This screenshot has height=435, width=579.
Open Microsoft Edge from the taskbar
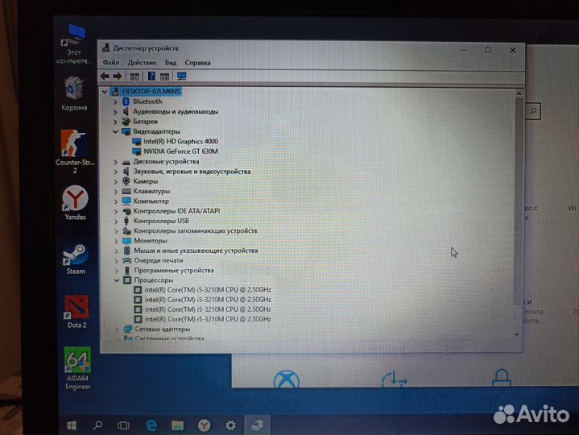[151, 425]
